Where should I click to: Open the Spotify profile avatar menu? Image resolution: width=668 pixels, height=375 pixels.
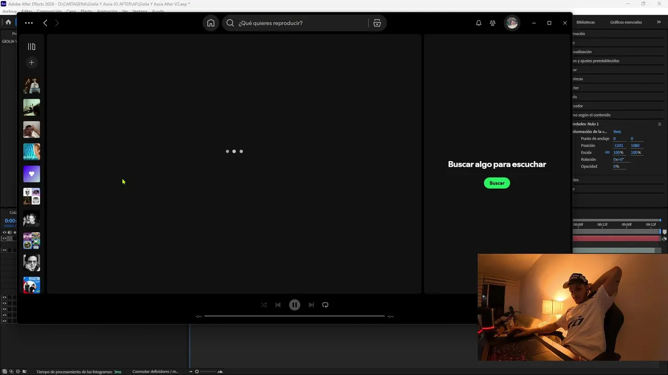(x=512, y=23)
